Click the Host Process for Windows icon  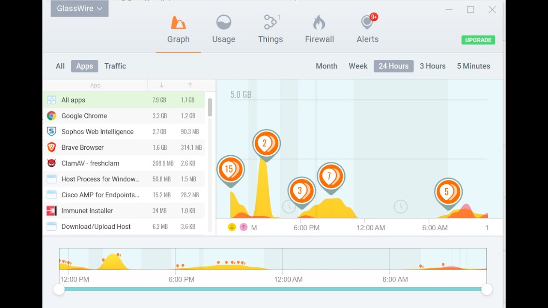(51, 179)
